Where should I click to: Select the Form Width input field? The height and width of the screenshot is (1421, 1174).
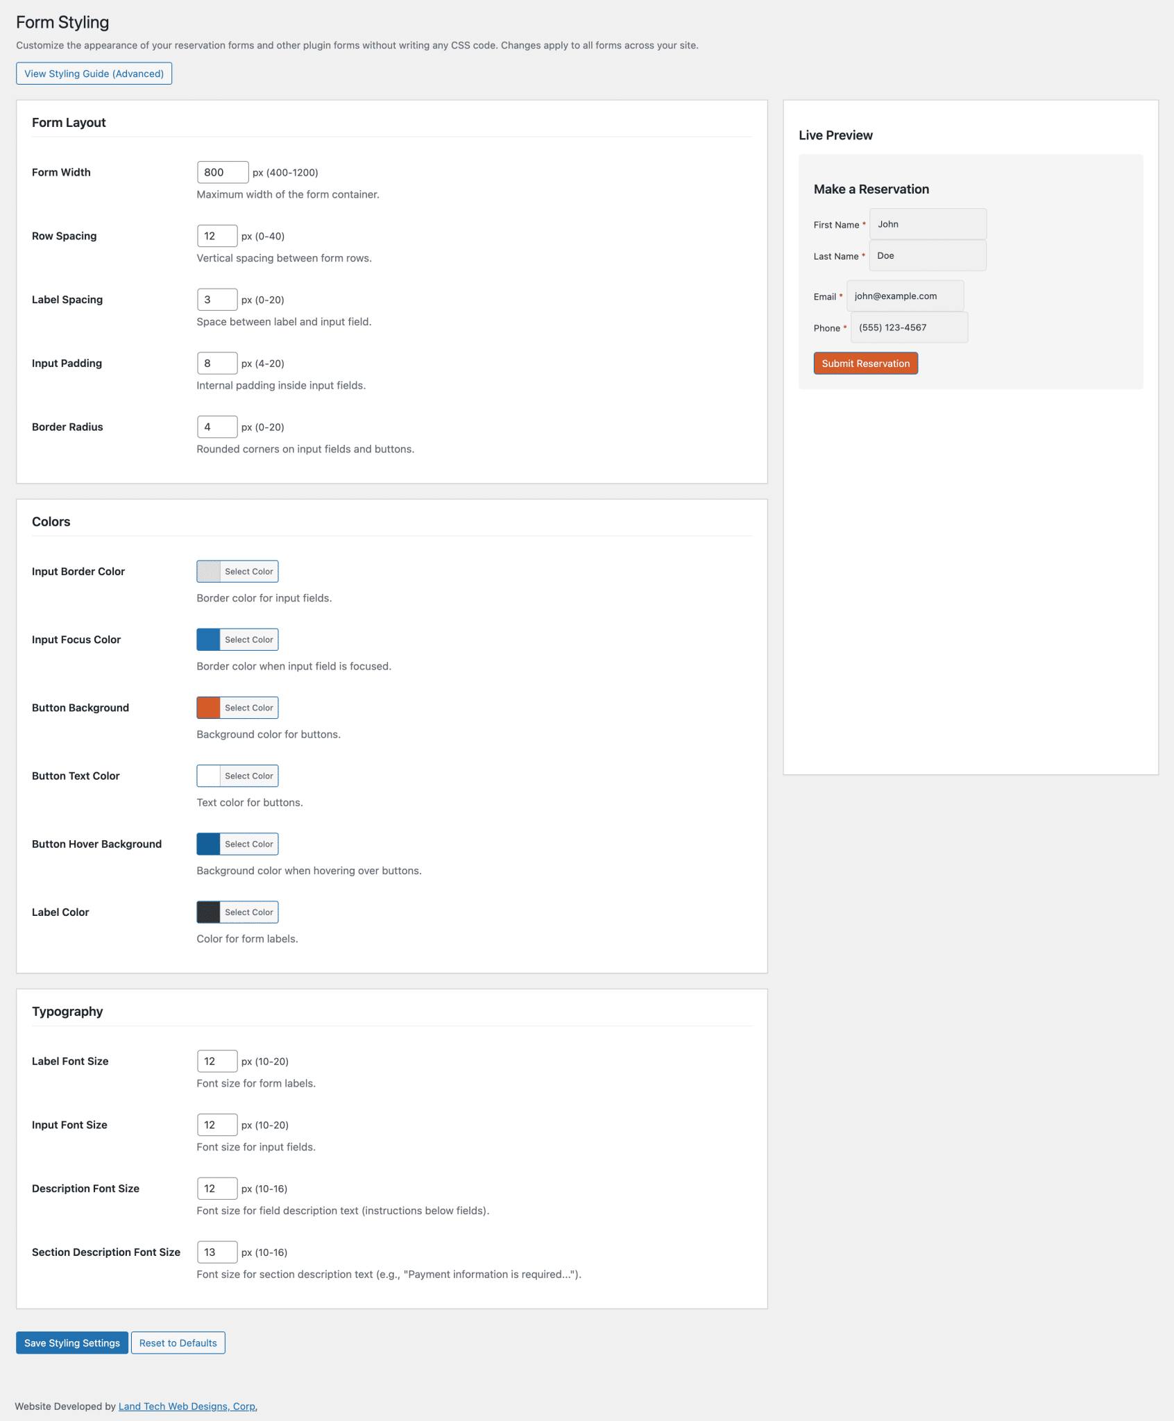tap(222, 172)
